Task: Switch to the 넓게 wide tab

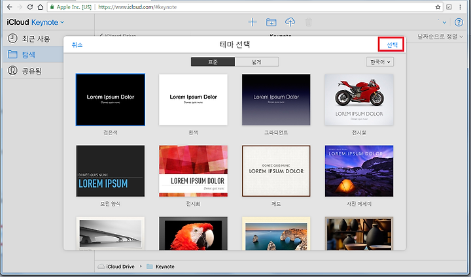Action: (x=256, y=62)
